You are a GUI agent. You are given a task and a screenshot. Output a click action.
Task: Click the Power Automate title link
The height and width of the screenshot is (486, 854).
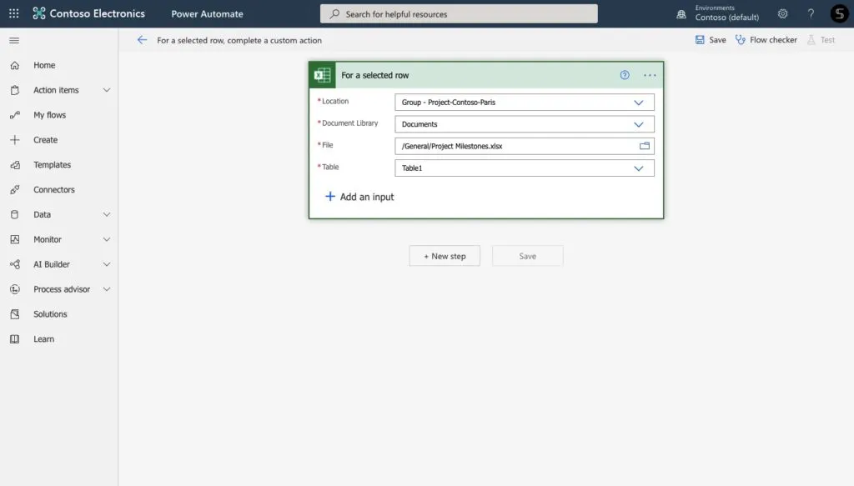[x=207, y=14]
